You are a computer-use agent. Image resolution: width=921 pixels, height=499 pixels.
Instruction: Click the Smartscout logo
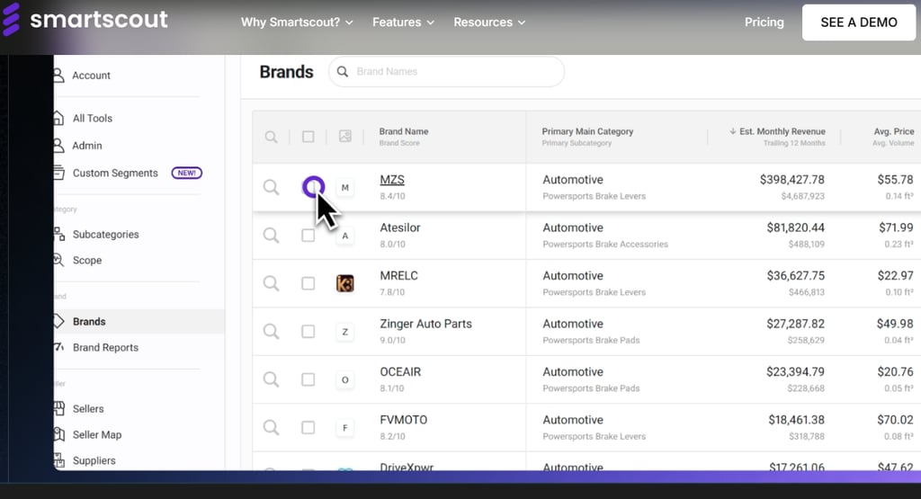85,20
